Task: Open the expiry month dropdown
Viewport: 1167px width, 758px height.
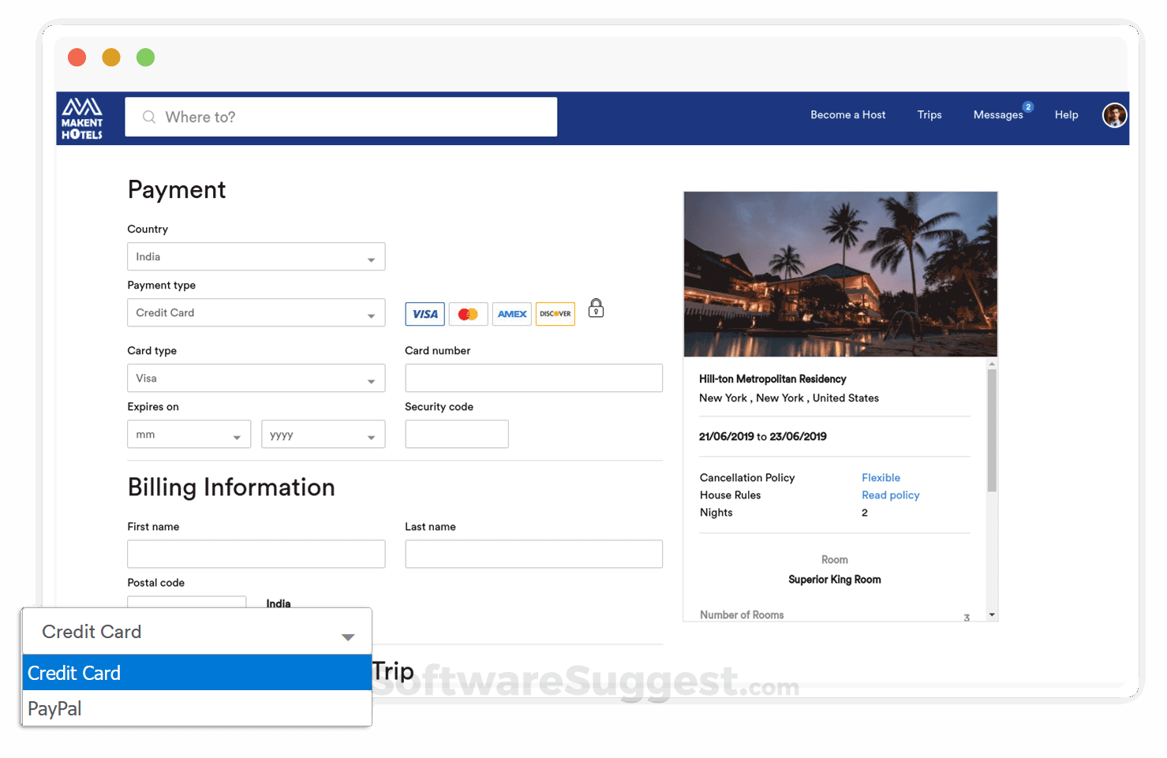Action: [x=189, y=434]
